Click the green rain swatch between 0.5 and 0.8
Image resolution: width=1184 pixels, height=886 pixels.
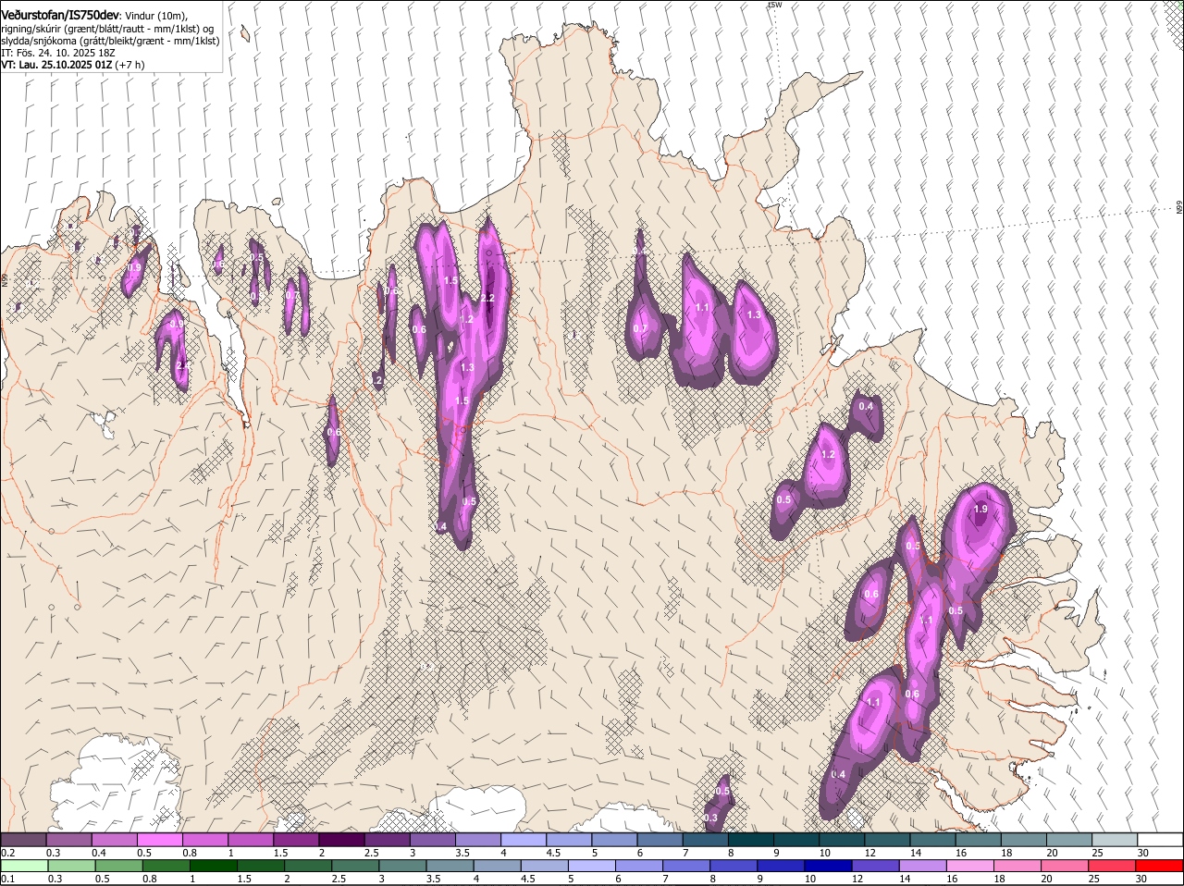118,866
